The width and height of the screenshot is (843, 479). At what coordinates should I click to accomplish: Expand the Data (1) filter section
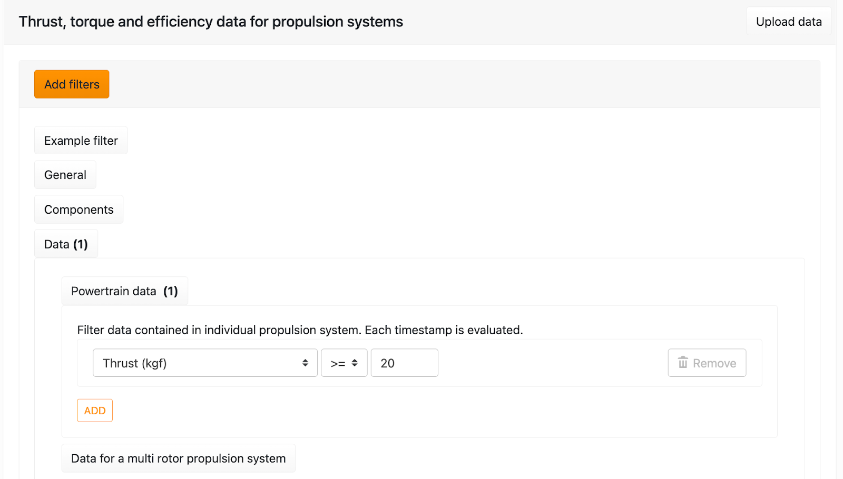66,244
